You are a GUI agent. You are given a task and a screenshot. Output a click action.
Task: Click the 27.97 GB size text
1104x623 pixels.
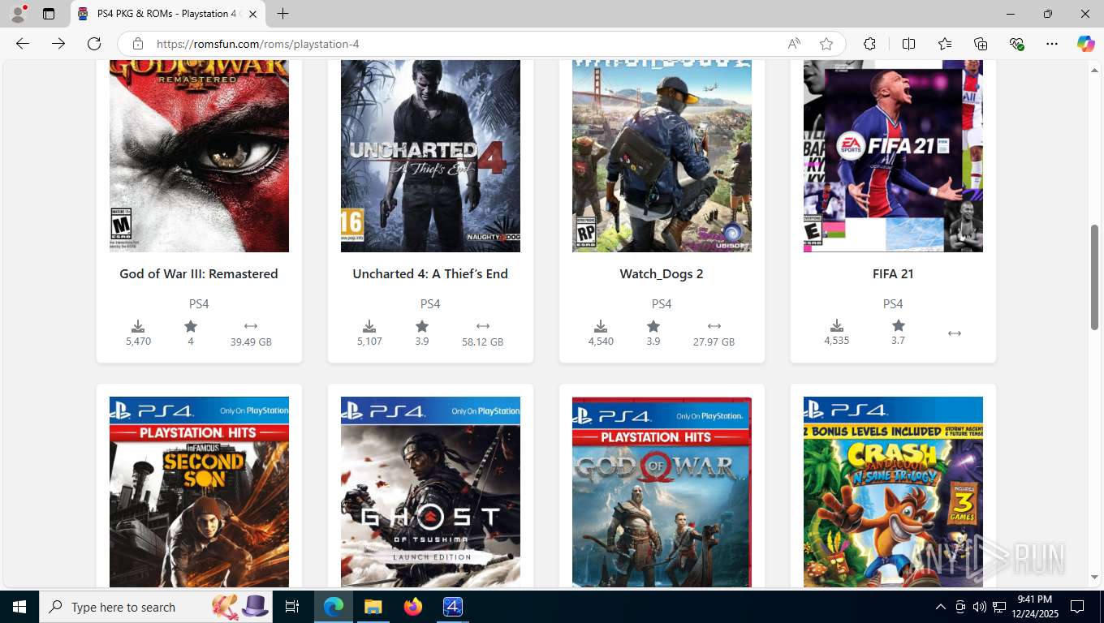[x=714, y=342]
